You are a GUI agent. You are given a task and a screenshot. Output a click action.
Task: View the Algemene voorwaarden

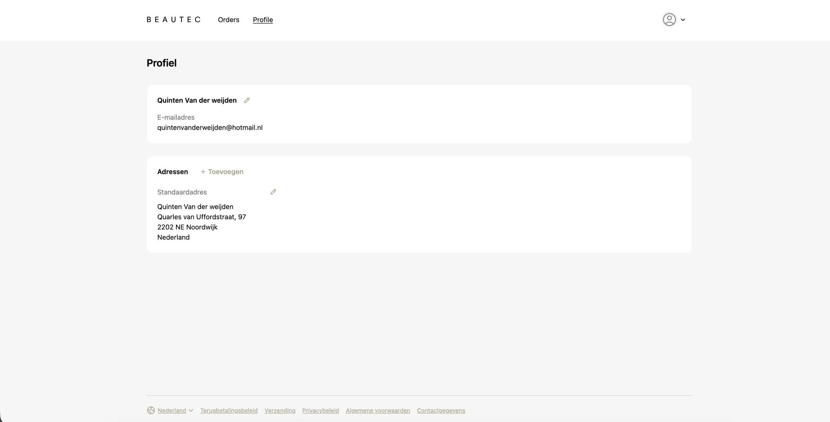(377, 410)
